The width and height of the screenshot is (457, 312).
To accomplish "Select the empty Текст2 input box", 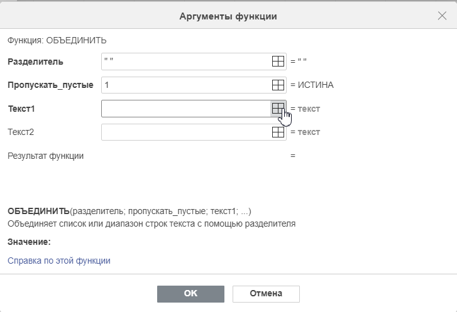I will [x=187, y=132].
